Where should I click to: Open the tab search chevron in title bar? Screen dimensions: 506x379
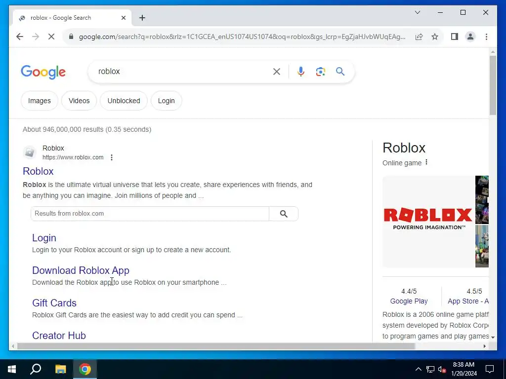417,12
